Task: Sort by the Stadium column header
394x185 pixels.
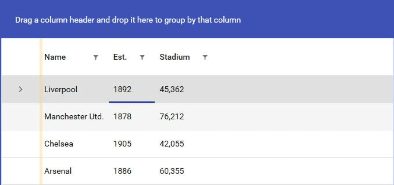Action: coord(175,57)
